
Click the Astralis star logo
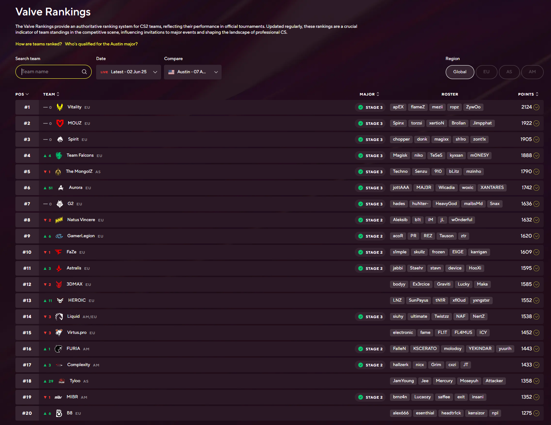pyautogui.click(x=59, y=268)
